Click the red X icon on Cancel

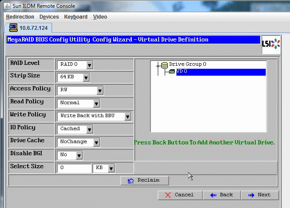pyautogui.click(x=168, y=195)
